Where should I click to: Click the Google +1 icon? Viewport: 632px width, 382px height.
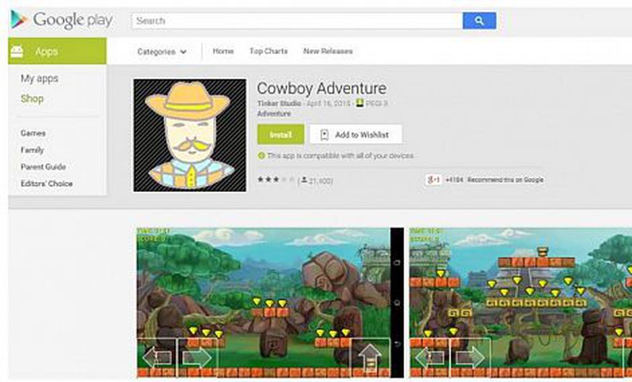pos(433,180)
